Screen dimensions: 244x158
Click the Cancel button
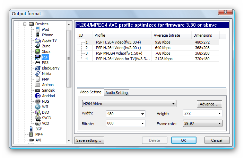click(x=217, y=140)
